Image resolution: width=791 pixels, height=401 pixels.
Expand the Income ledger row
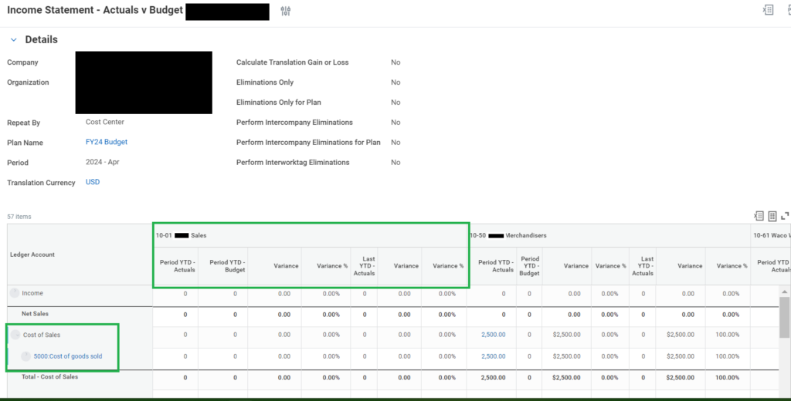click(x=15, y=293)
